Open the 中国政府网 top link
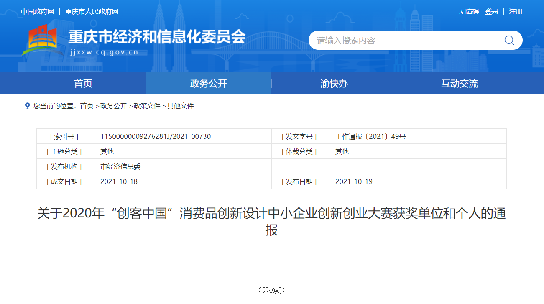544x304 pixels. pyautogui.click(x=38, y=12)
